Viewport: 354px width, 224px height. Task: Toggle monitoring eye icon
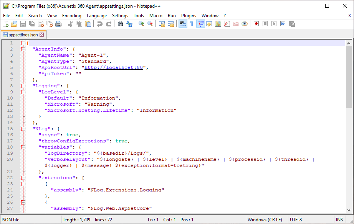pyautogui.click(x=245, y=24)
